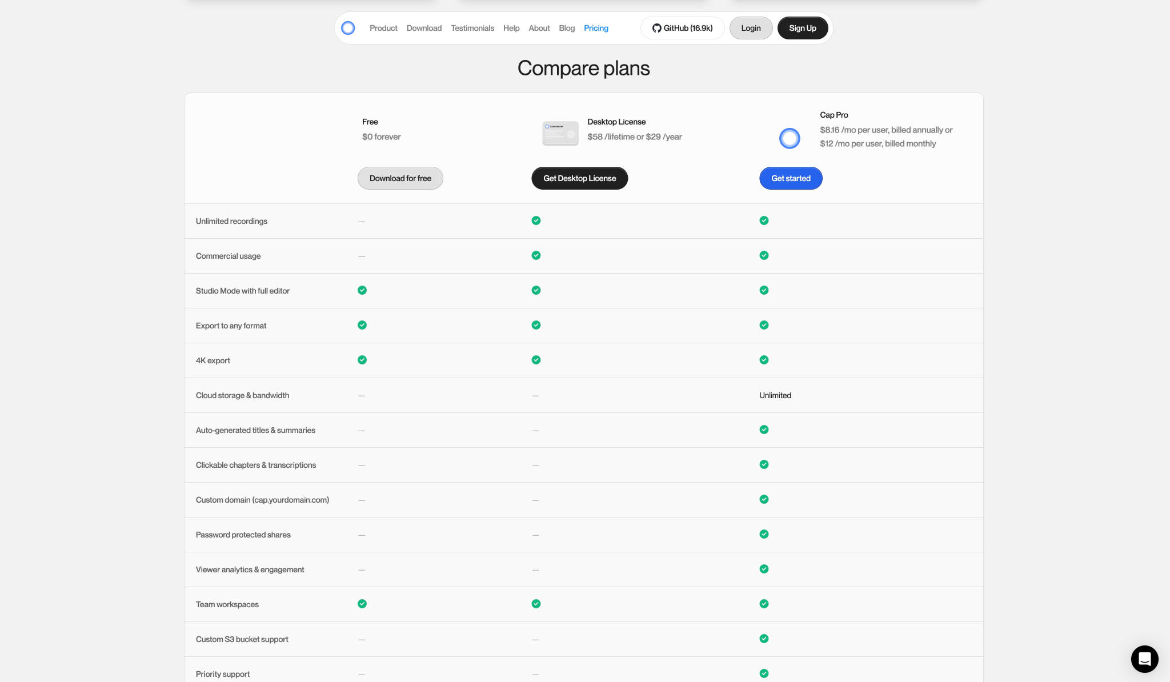The width and height of the screenshot is (1170, 682).
Task: Click the 'Desktop License' plan title
Action: (616, 122)
